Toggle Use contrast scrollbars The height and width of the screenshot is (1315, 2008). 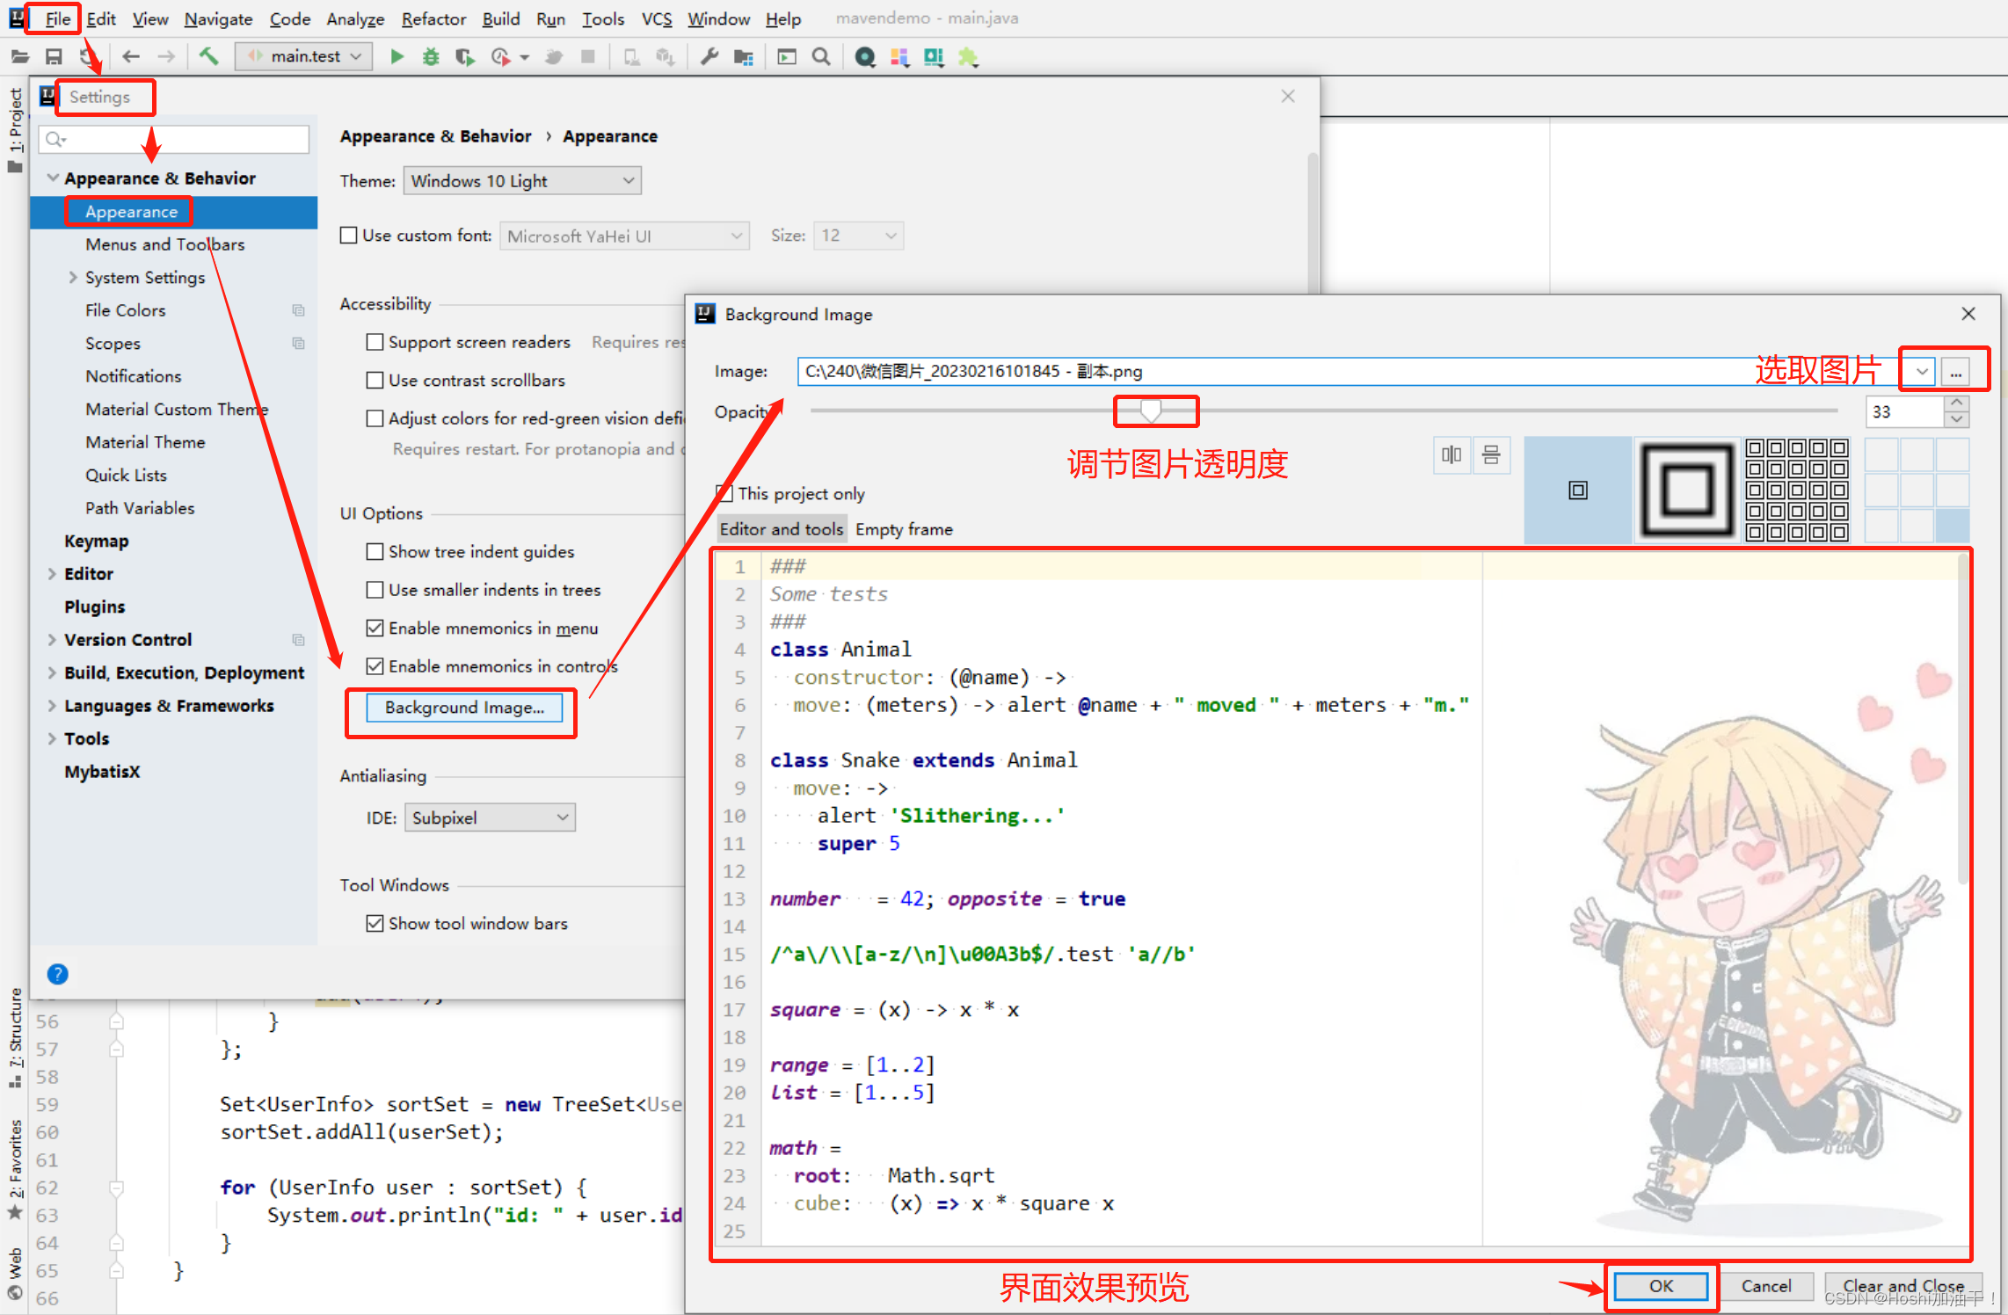pos(375,380)
